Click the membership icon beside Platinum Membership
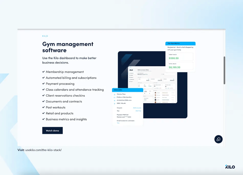Viewport: 243px width, 175px height. point(114,97)
